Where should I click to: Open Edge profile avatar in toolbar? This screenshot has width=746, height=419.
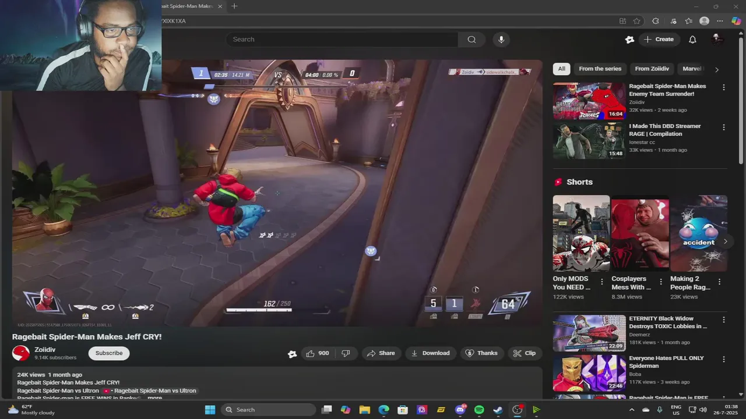click(x=704, y=21)
